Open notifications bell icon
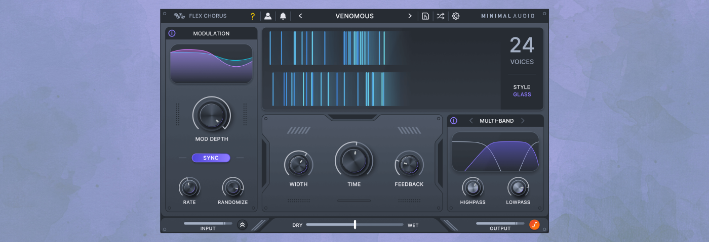This screenshot has width=709, height=242. (x=283, y=16)
